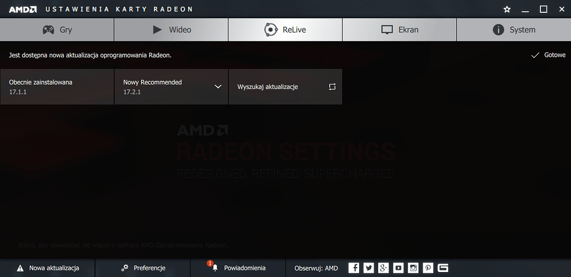This screenshot has width=571, height=277.
Task: Click the Pinterest icon
Action: click(428, 268)
